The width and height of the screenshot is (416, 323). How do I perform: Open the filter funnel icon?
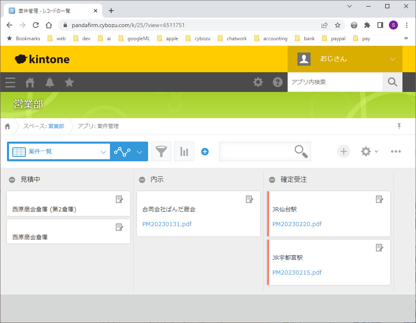click(161, 151)
